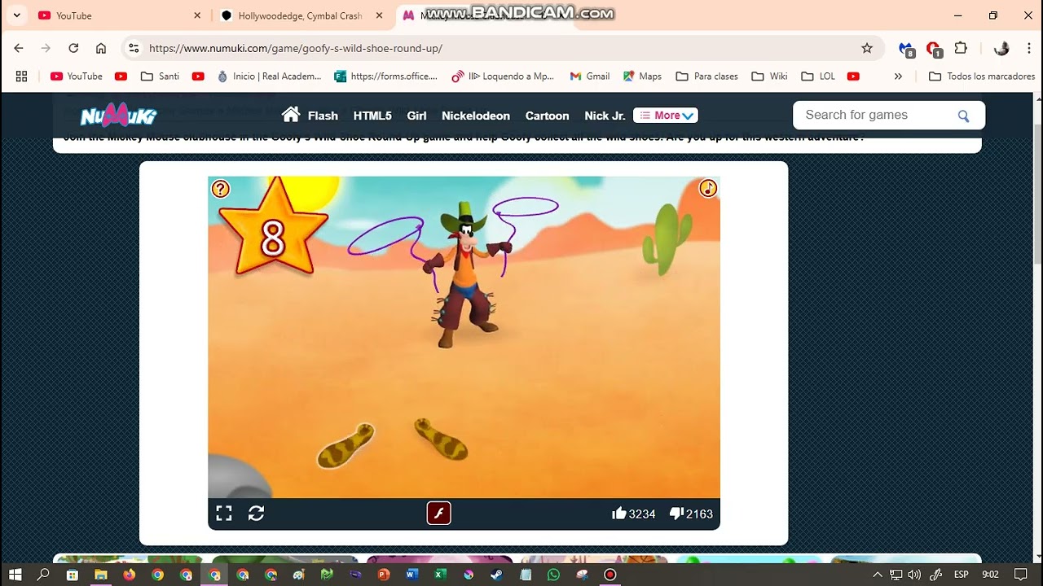Open Excel from the taskbar
Screen dimensions: 1043x586
pyautogui.click(x=440, y=575)
